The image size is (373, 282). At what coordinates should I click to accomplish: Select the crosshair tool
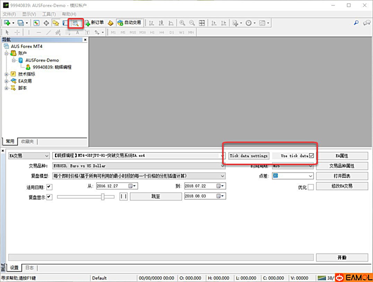pyautogui.click(x=17, y=32)
